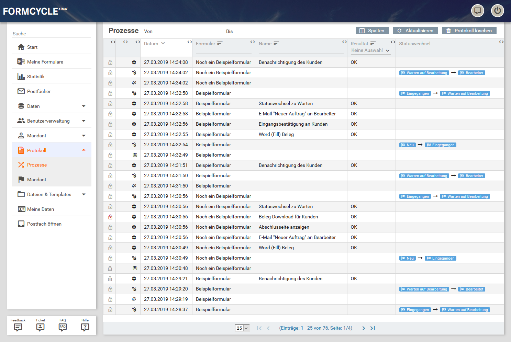511x342 pixels.
Task: Click the Hilfe question mark icon
Action: pos(85,327)
